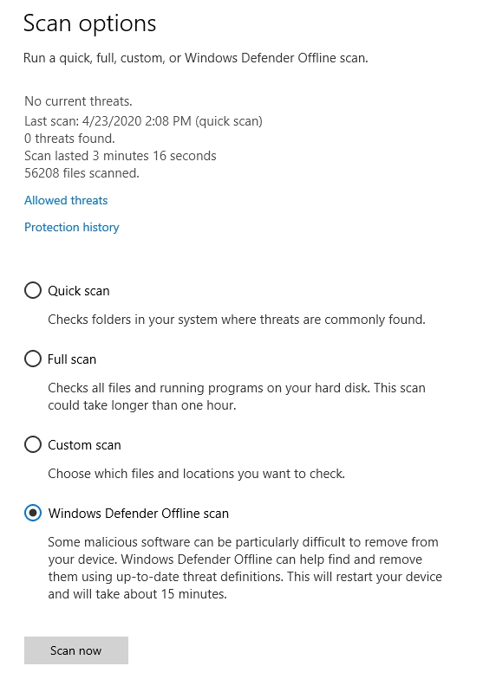The height and width of the screenshot is (679, 483).
Task: Open the Allowed threats link
Action: click(x=66, y=201)
